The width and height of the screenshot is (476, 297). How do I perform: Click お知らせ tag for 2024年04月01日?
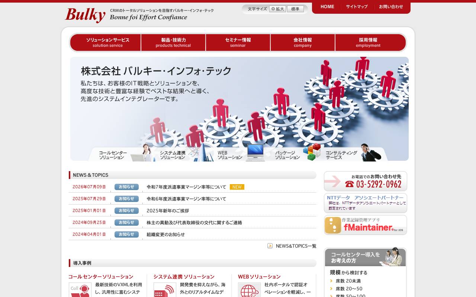[x=126, y=235]
